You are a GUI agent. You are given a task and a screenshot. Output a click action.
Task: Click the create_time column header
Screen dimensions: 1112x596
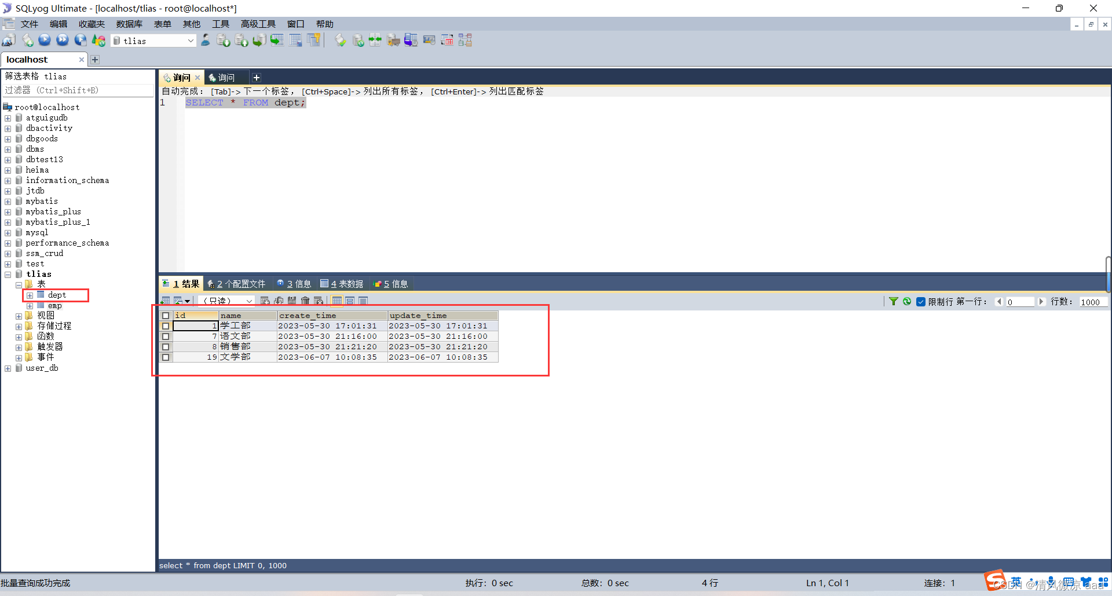332,316
